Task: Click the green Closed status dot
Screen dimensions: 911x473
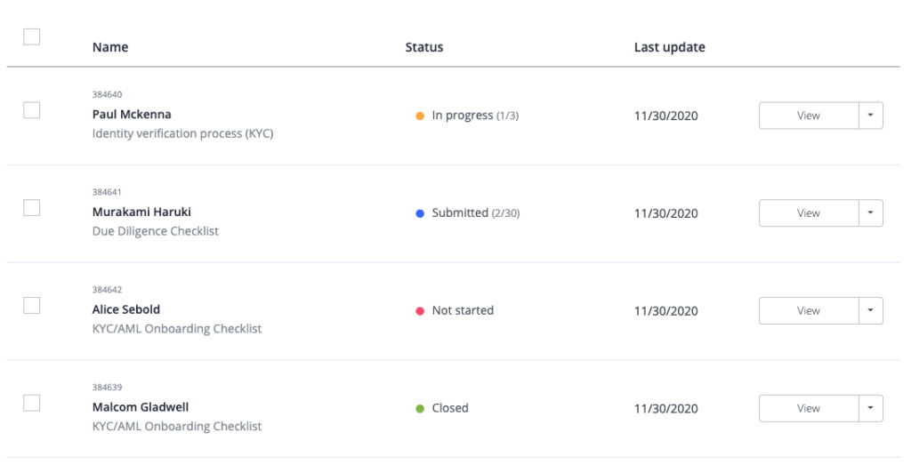Action: [420, 409]
